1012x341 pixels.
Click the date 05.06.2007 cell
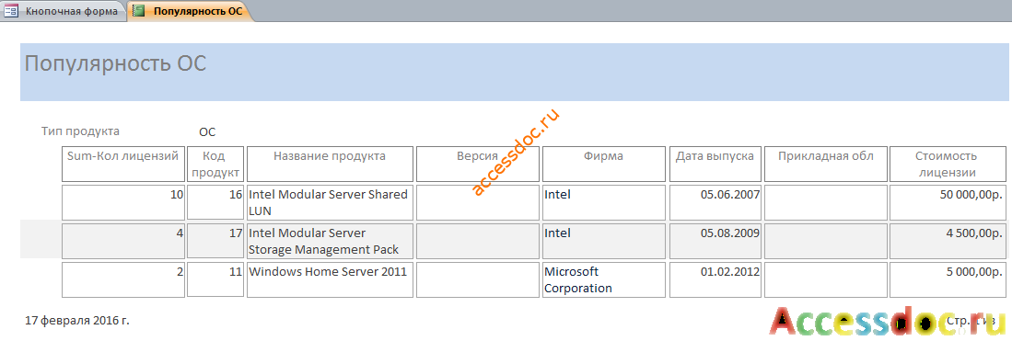tap(715, 202)
